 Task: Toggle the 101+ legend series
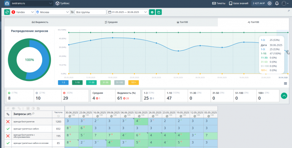tap(133, 83)
